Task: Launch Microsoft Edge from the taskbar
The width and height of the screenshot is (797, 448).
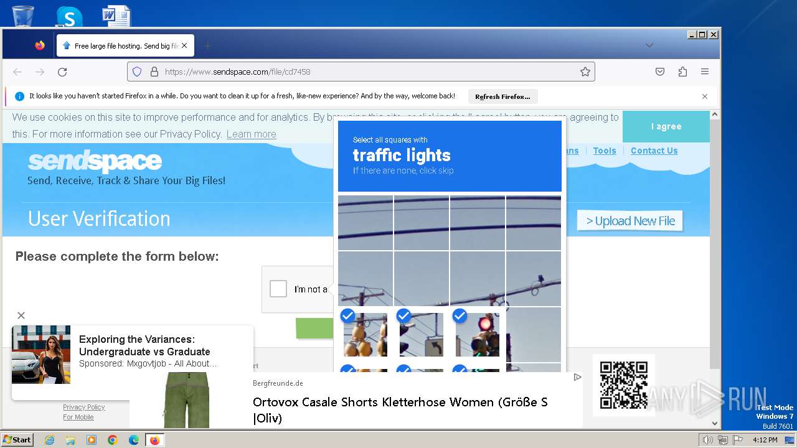Action: click(x=134, y=440)
